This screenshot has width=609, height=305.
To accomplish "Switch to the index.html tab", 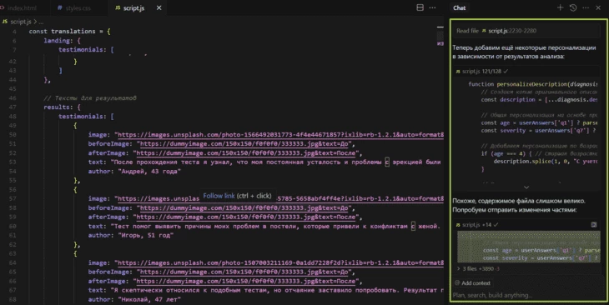I will tap(23, 7).
